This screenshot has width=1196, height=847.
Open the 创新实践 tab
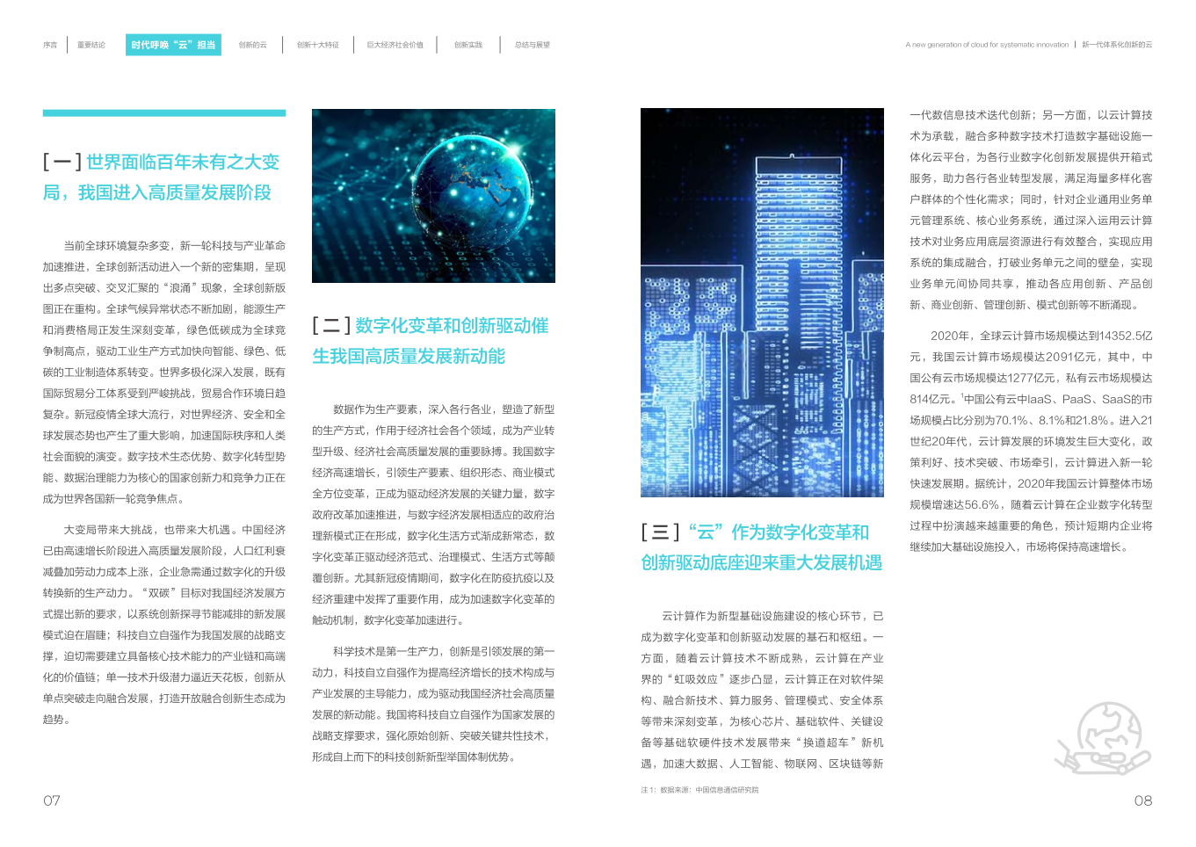pos(468,45)
